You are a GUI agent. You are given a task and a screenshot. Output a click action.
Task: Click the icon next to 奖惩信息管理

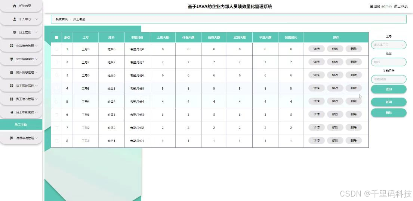tap(12, 59)
